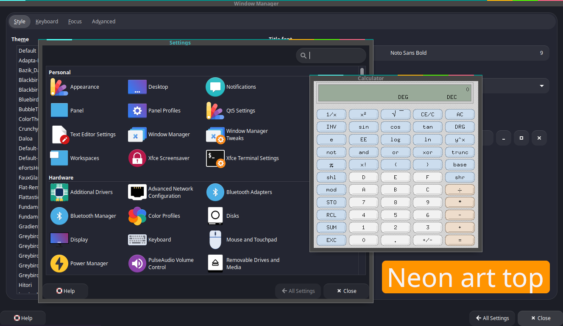Open Disks icon

[x=215, y=216]
